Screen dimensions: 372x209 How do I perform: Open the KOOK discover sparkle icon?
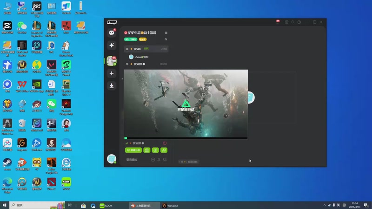(112, 45)
